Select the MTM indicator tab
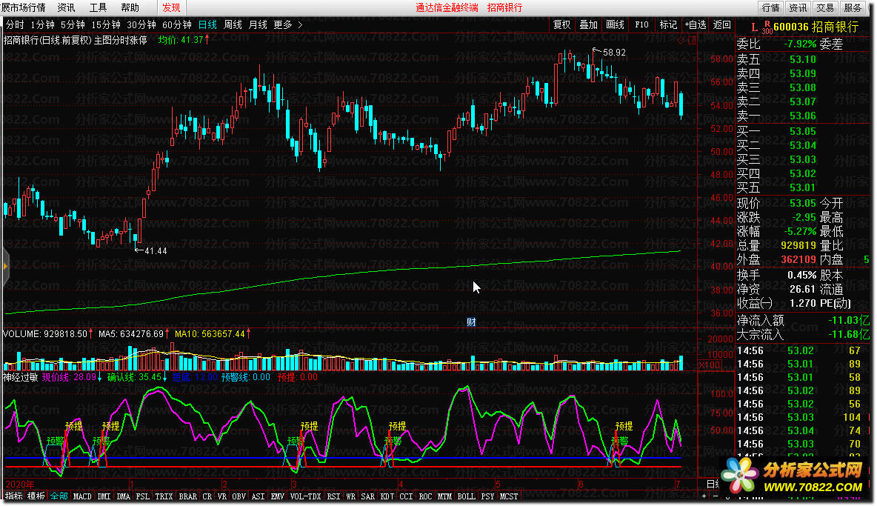 pyautogui.click(x=444, y=496)
